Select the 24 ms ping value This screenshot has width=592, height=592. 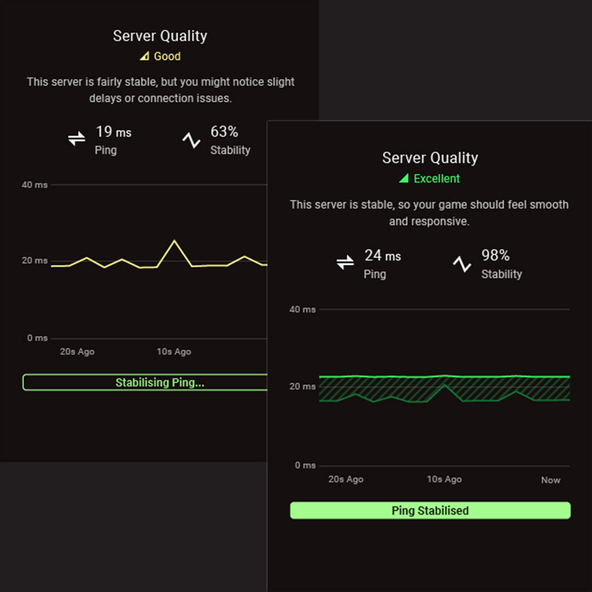(x=383, y=255)
